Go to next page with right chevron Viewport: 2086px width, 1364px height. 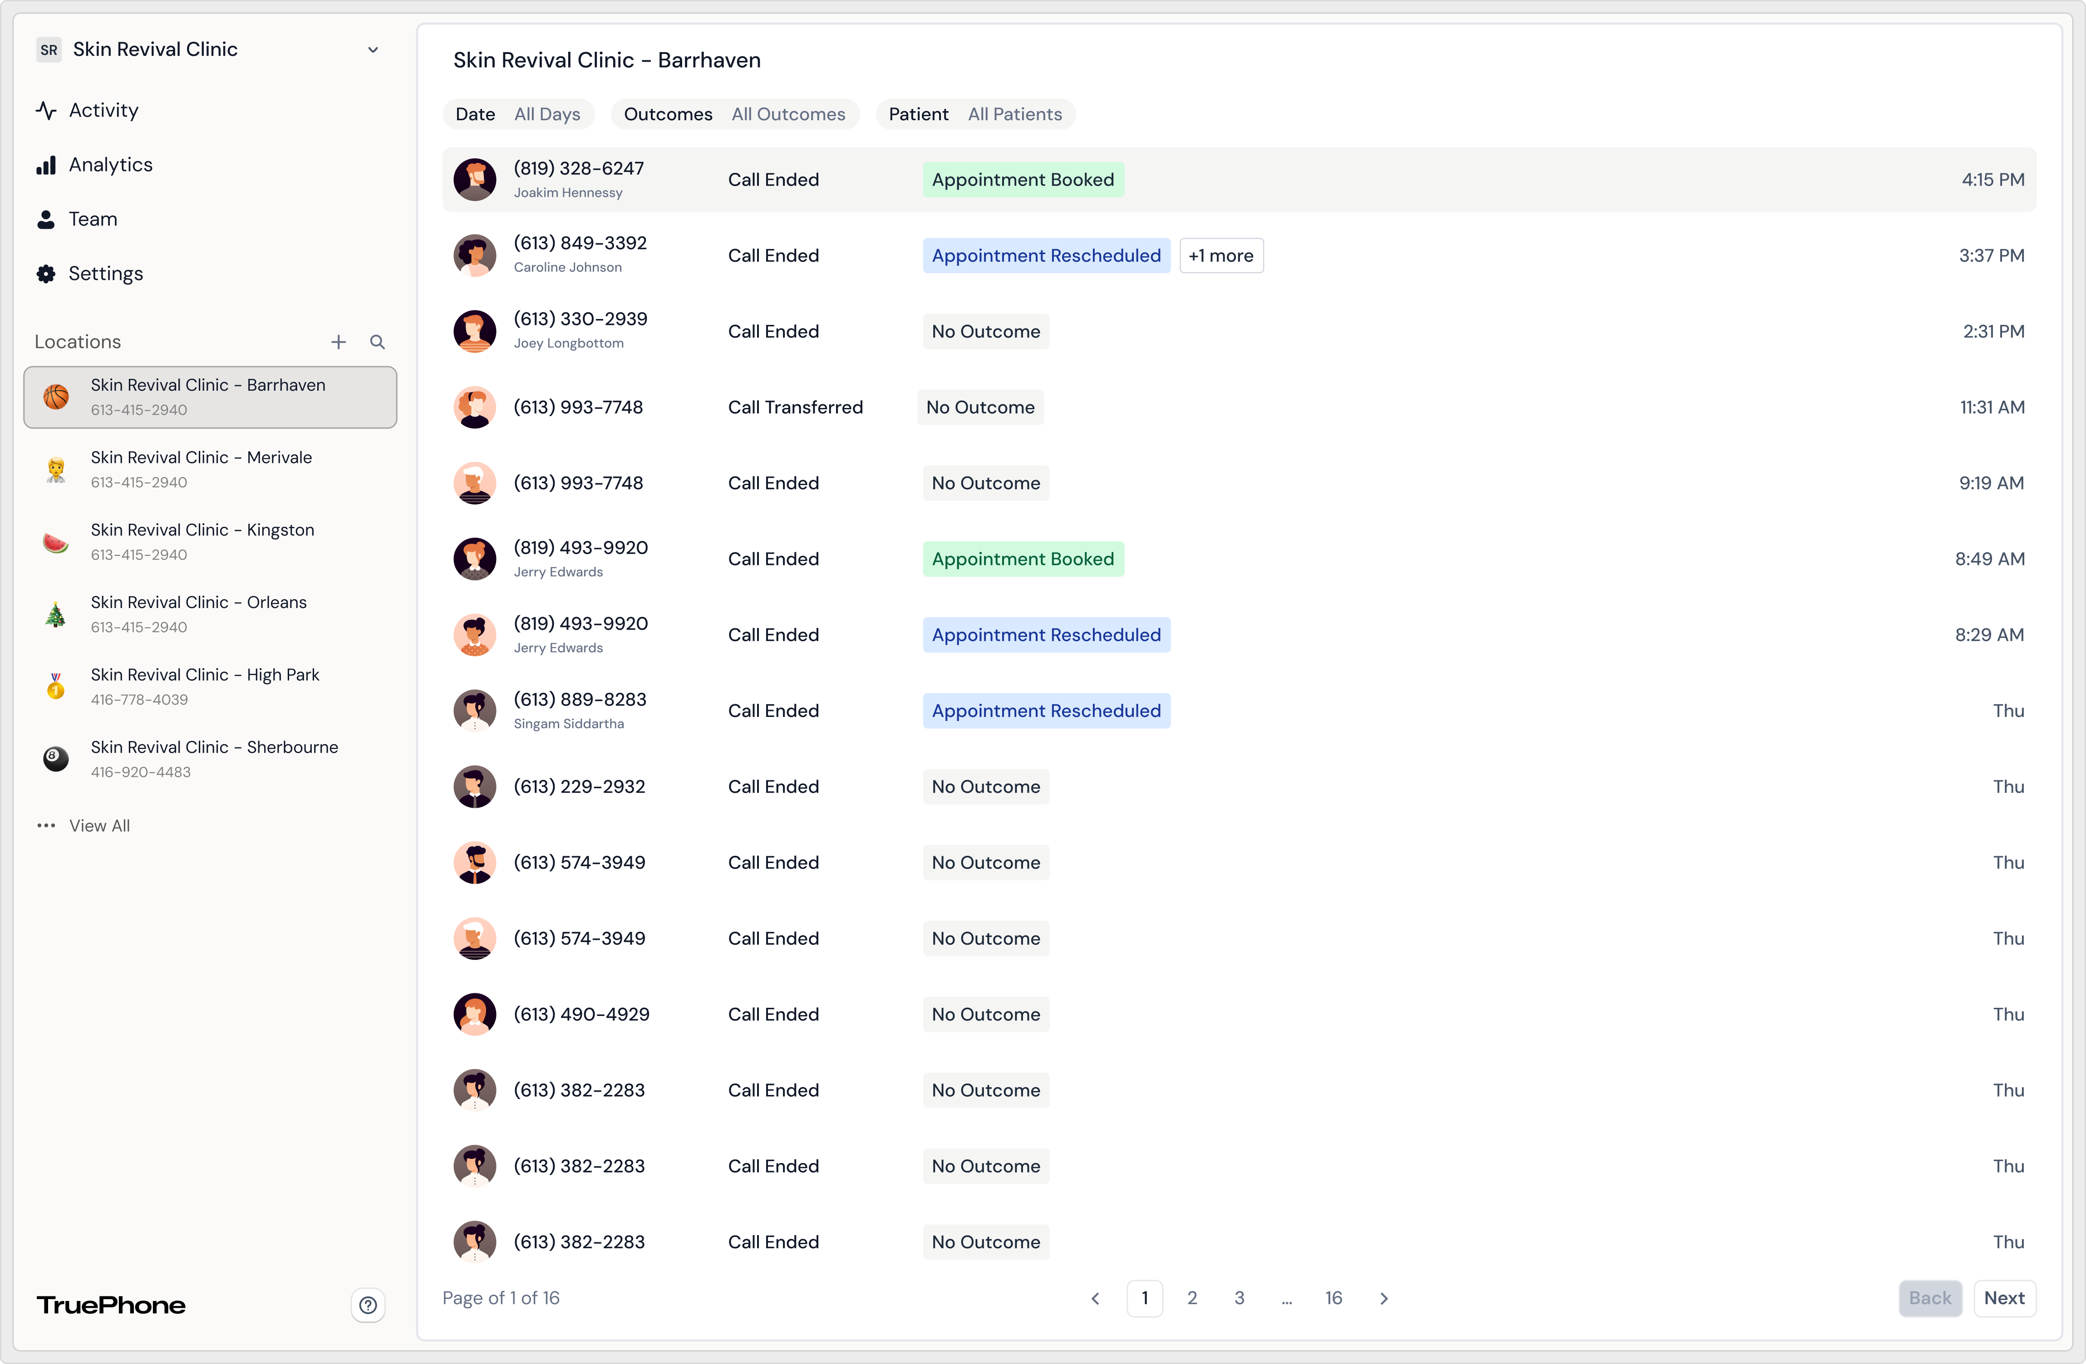(x=1384, y=1298)
